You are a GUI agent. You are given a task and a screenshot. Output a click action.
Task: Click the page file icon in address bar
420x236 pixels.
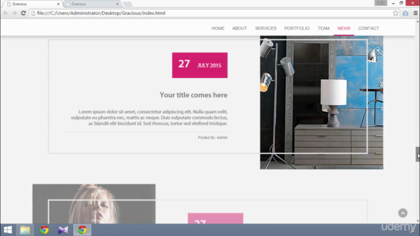point(33,13)
